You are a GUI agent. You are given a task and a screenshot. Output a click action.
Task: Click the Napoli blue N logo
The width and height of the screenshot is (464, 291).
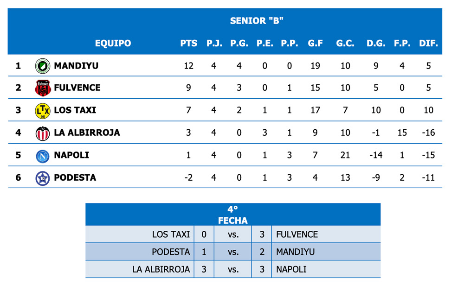pos(43,155)
